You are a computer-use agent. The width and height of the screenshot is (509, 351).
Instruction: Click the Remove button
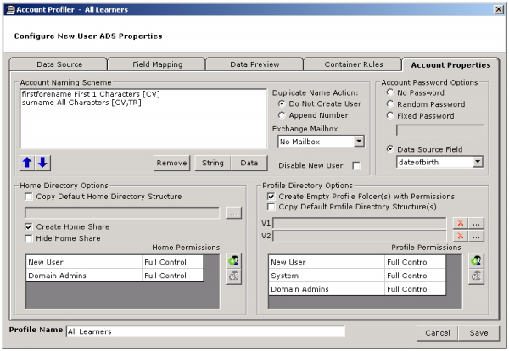tap(171, 163)
